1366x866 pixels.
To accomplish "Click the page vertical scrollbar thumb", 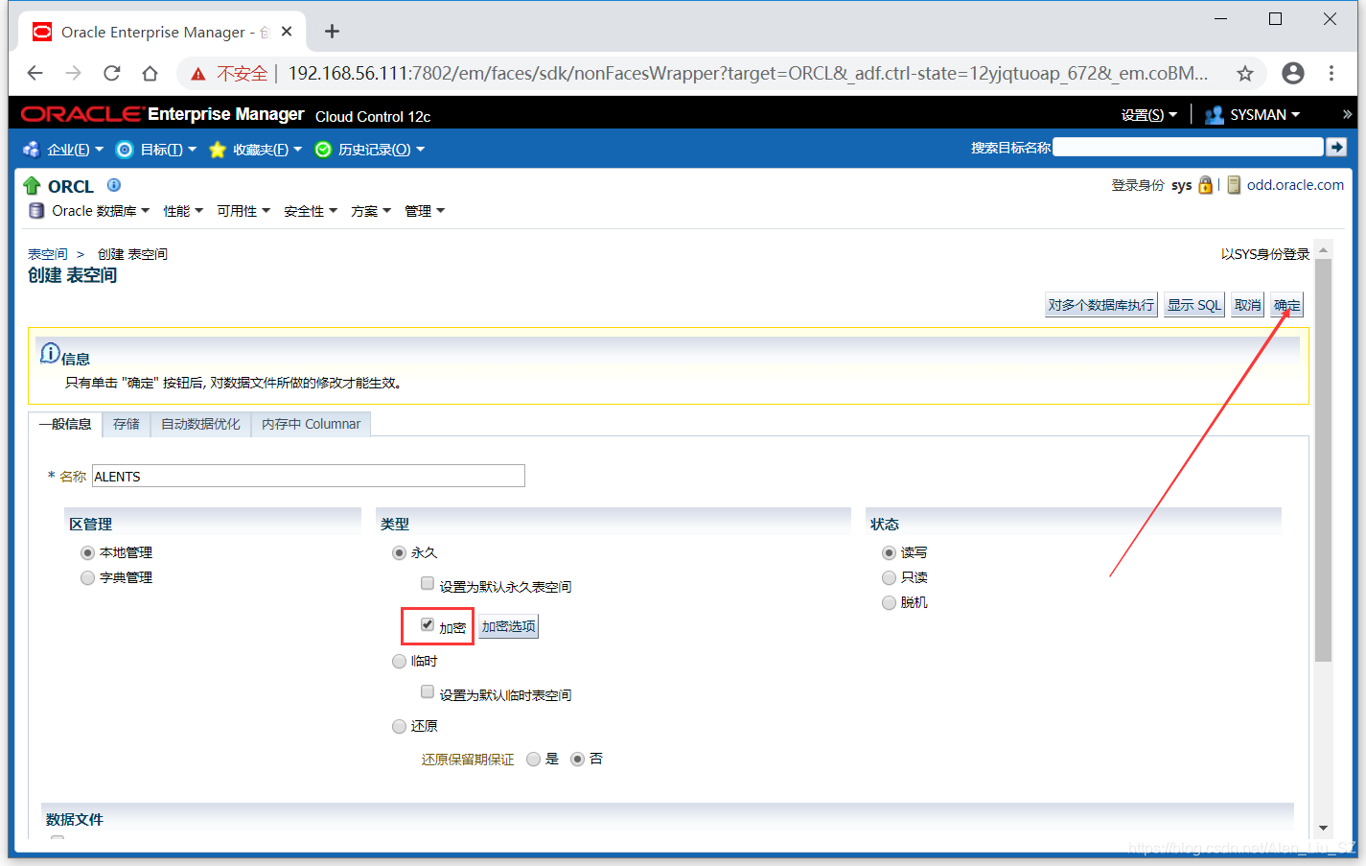I will pos(1324,460).
